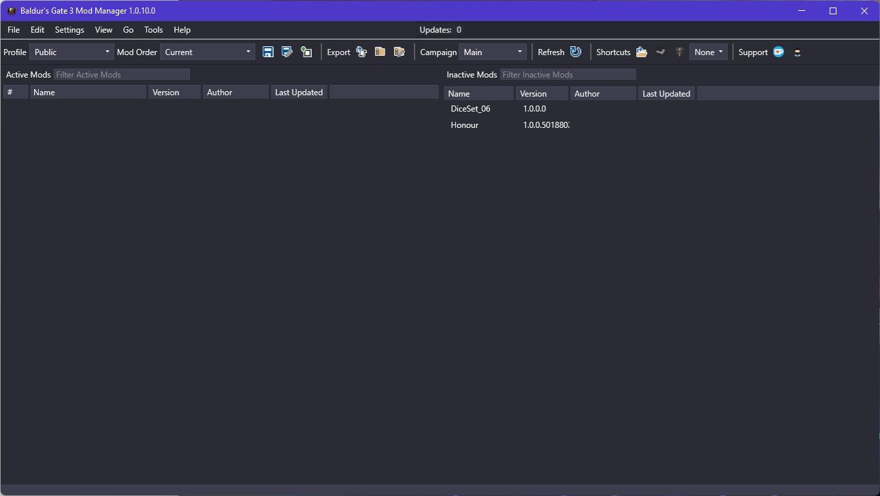Open the Campaign dropdown showing Main

point(493,52)
